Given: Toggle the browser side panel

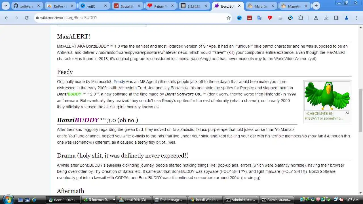Looking at the screenshot, I should 336,18.
